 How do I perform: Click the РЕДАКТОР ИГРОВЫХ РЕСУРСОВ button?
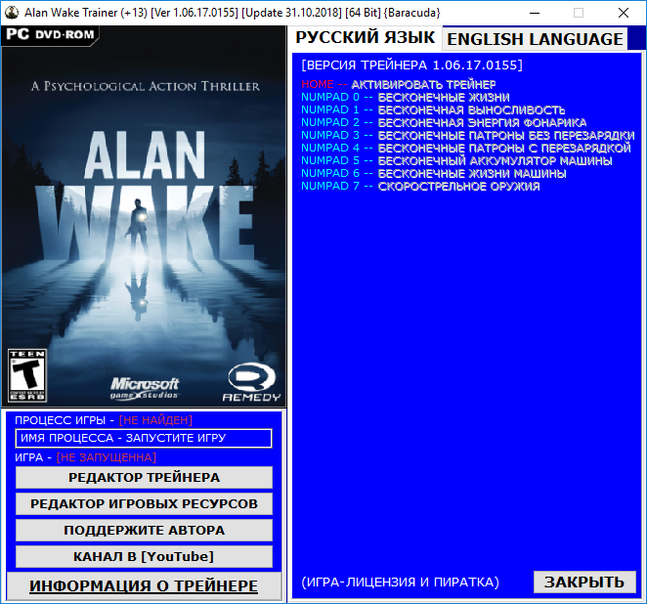144,503
